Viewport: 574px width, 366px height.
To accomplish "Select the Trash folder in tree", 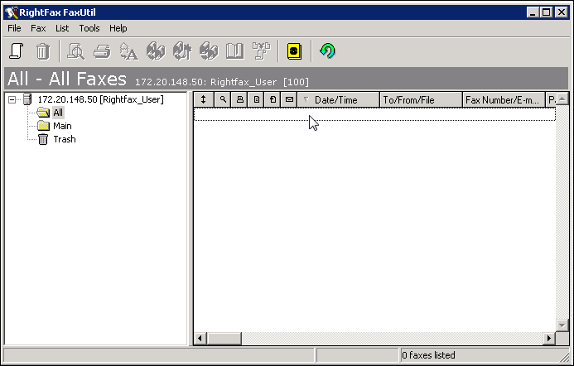I will tap(65, 139).
